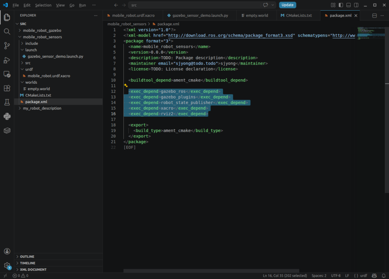The height and width of the screenshot is (279, 389).
Task: Click the editor horizontal scrollbar
Action: pos(211,271)
